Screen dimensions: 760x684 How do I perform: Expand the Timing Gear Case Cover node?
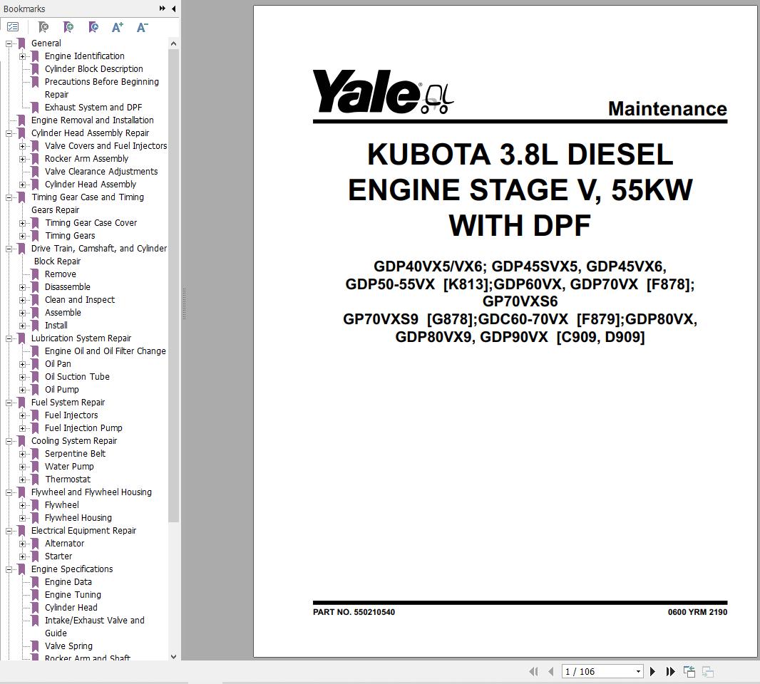(22, 223)
